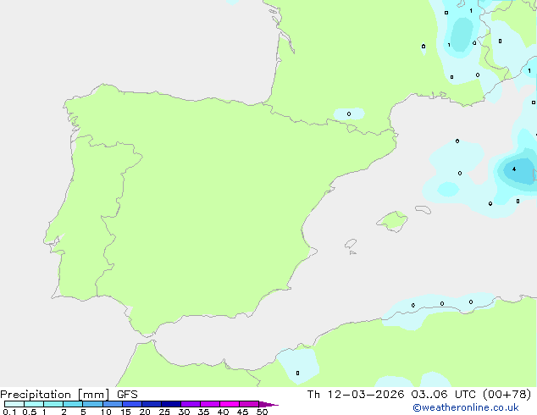537x415 pixels.
Task: Click the 2–5 mm legend color box
Action: (73, 404)
